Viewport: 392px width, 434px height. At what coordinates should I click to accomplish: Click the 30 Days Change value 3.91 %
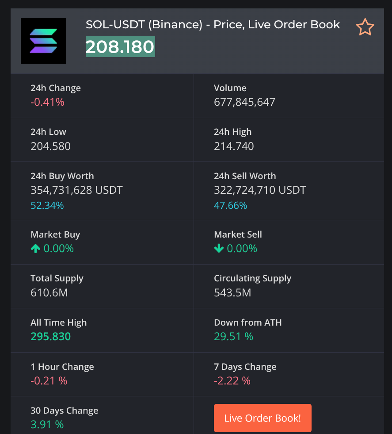(x=47, y=425)
